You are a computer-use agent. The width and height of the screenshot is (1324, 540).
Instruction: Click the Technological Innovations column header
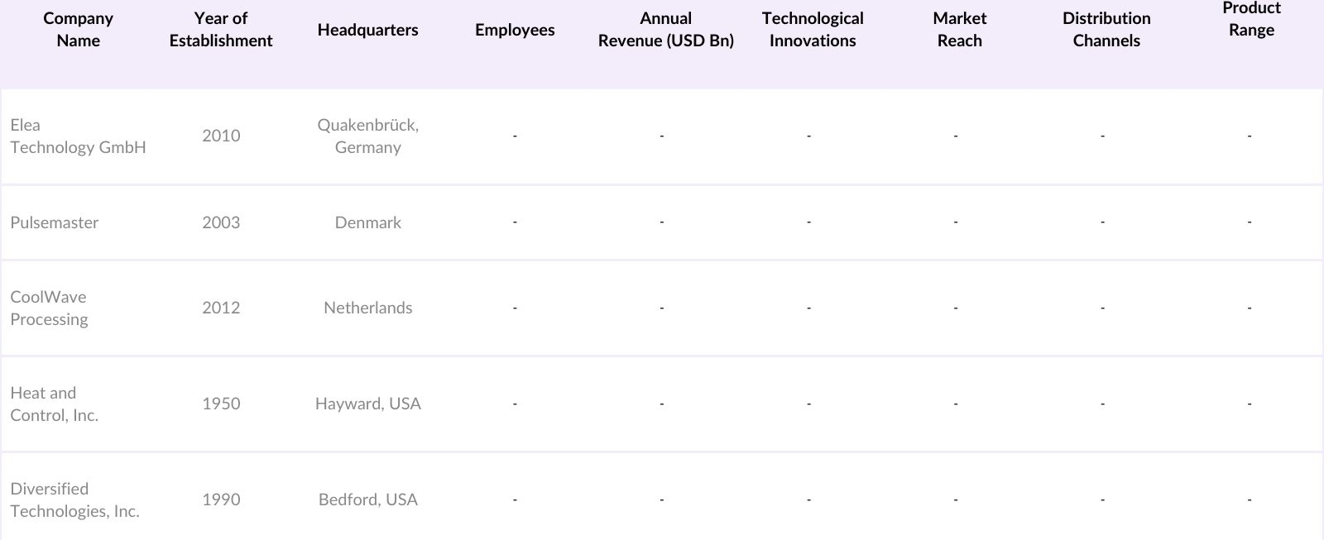(x=813, y=30)
